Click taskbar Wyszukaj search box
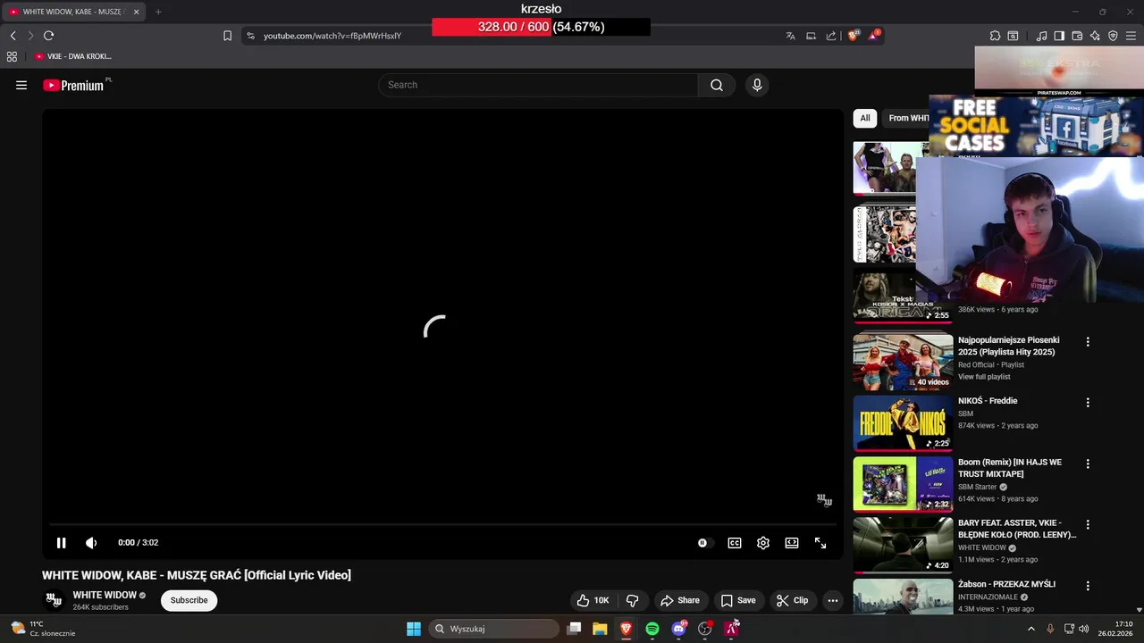The width and height of the screenshot is (1144, 643). 493,629
